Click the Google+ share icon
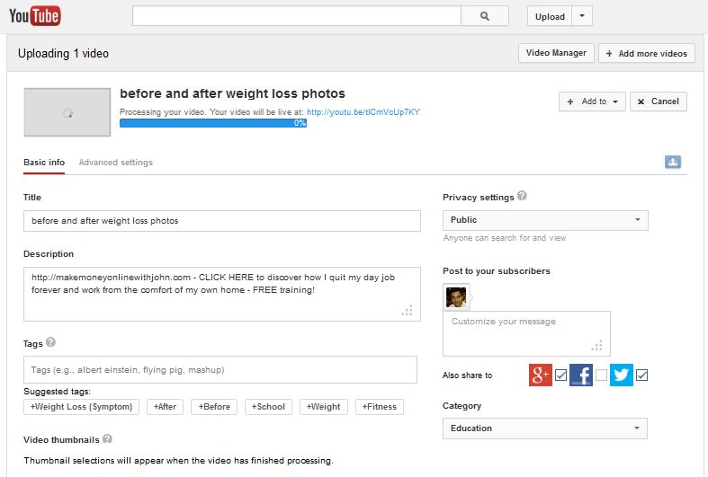This screenshot has width=708, height=477. (x=540, y=375)
